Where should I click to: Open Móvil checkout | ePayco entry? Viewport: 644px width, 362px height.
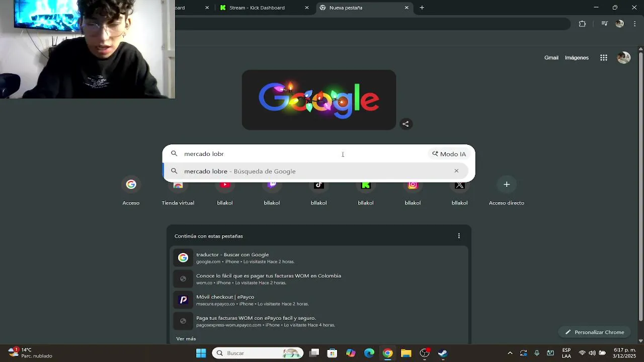[319, 300]
